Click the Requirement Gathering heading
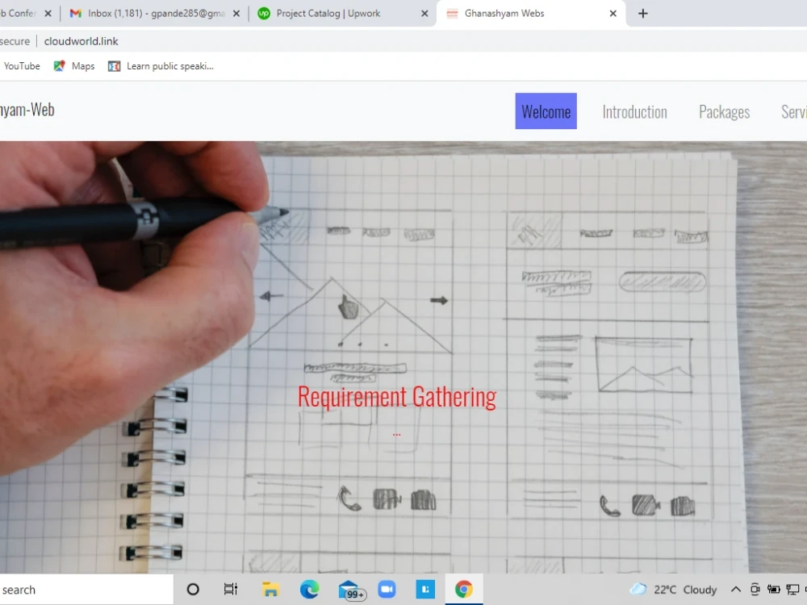807x605 pixels. (x=397, y=397)
